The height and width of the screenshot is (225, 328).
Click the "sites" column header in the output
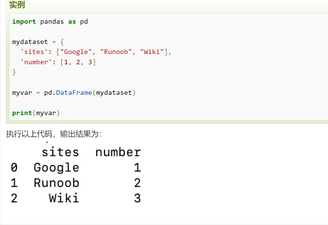(x=60, y=152)
